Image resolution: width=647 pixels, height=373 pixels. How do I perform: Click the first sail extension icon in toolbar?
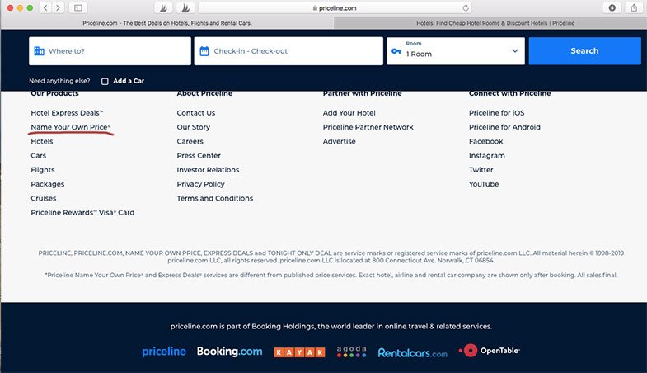[164, 8]
